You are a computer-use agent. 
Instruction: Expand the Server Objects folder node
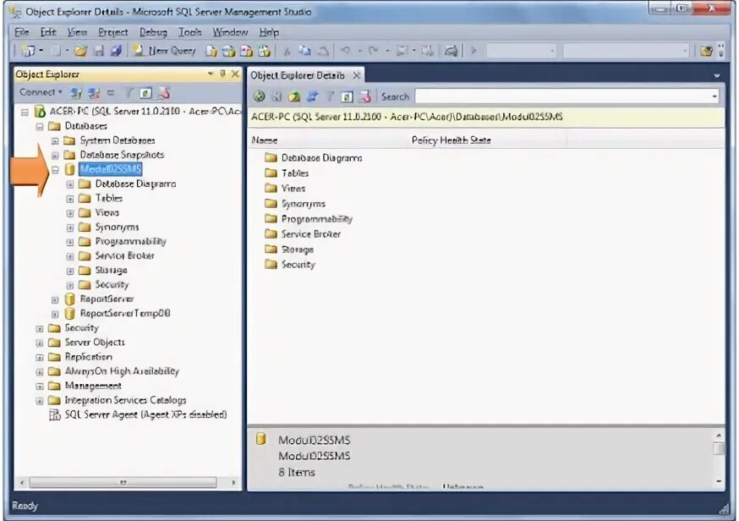click(x=40, y=343)
